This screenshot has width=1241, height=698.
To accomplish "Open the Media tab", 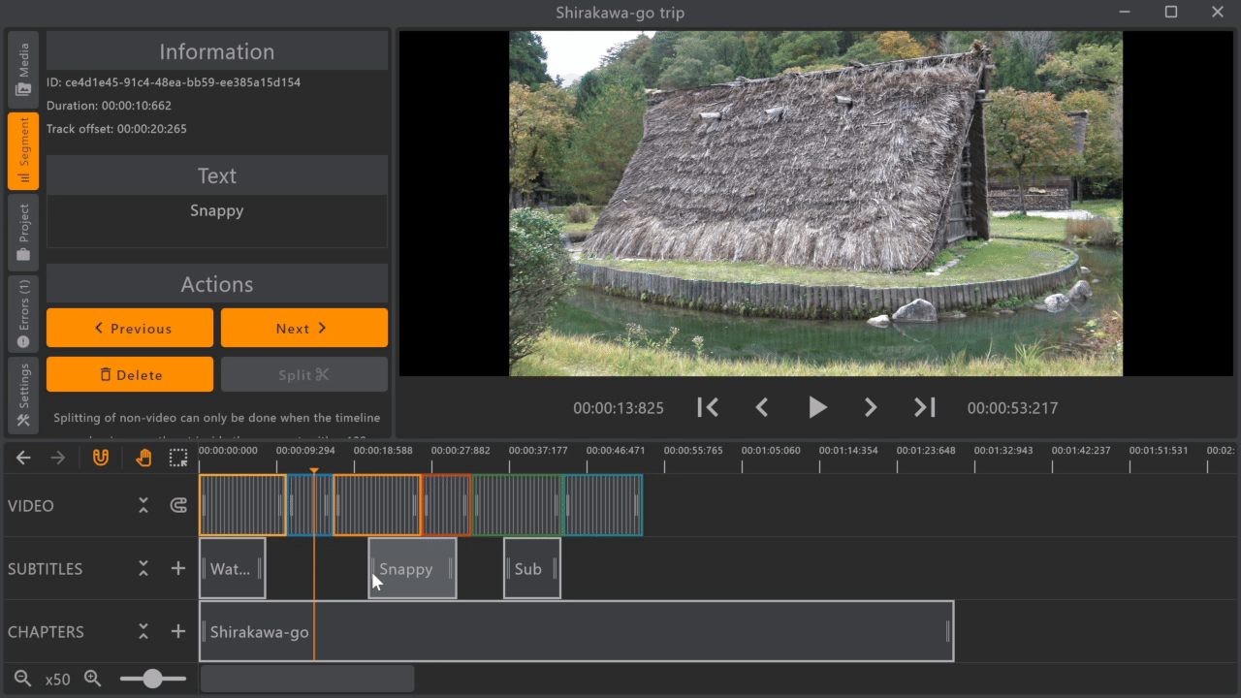I will pos(23,69).
